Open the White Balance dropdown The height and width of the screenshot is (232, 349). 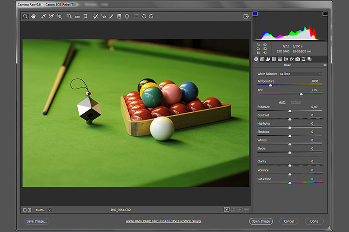(300, 74)
